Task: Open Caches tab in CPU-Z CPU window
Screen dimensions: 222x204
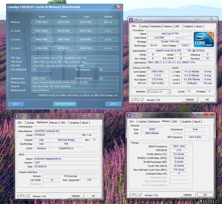Action: tap(144, 26)
